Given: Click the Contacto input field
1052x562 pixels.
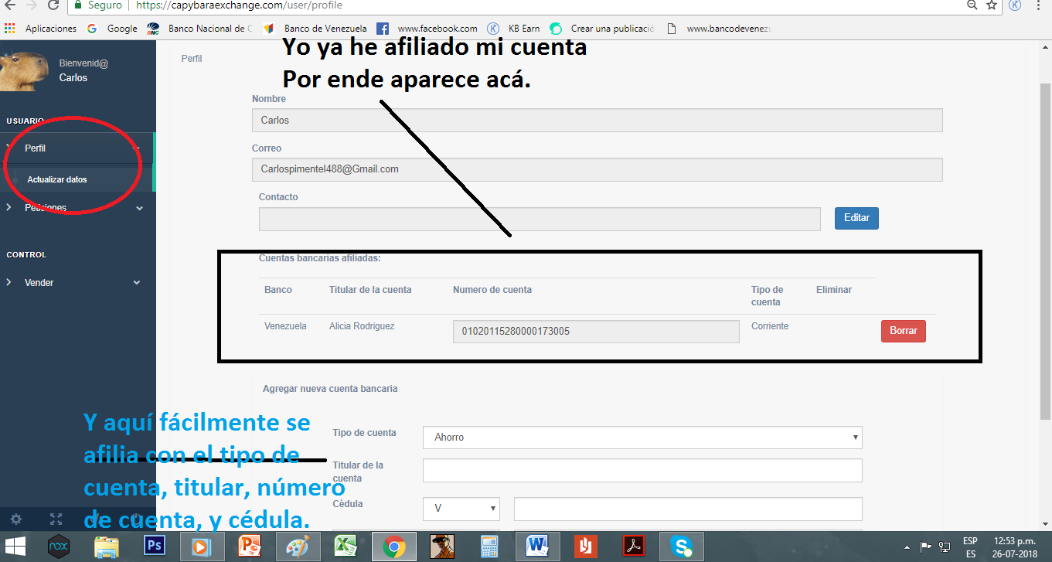Looking at the screenshot, I should click(540, 219).
